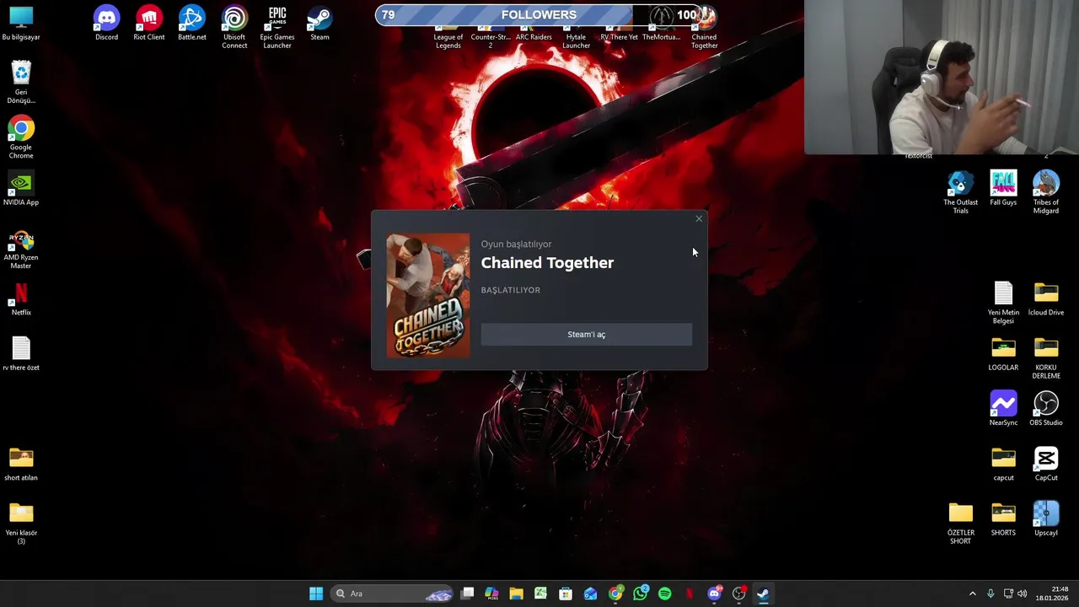
Task: Select the Geri Dönüşüm recycle bin icon
Action: click(x=21, y=83)
